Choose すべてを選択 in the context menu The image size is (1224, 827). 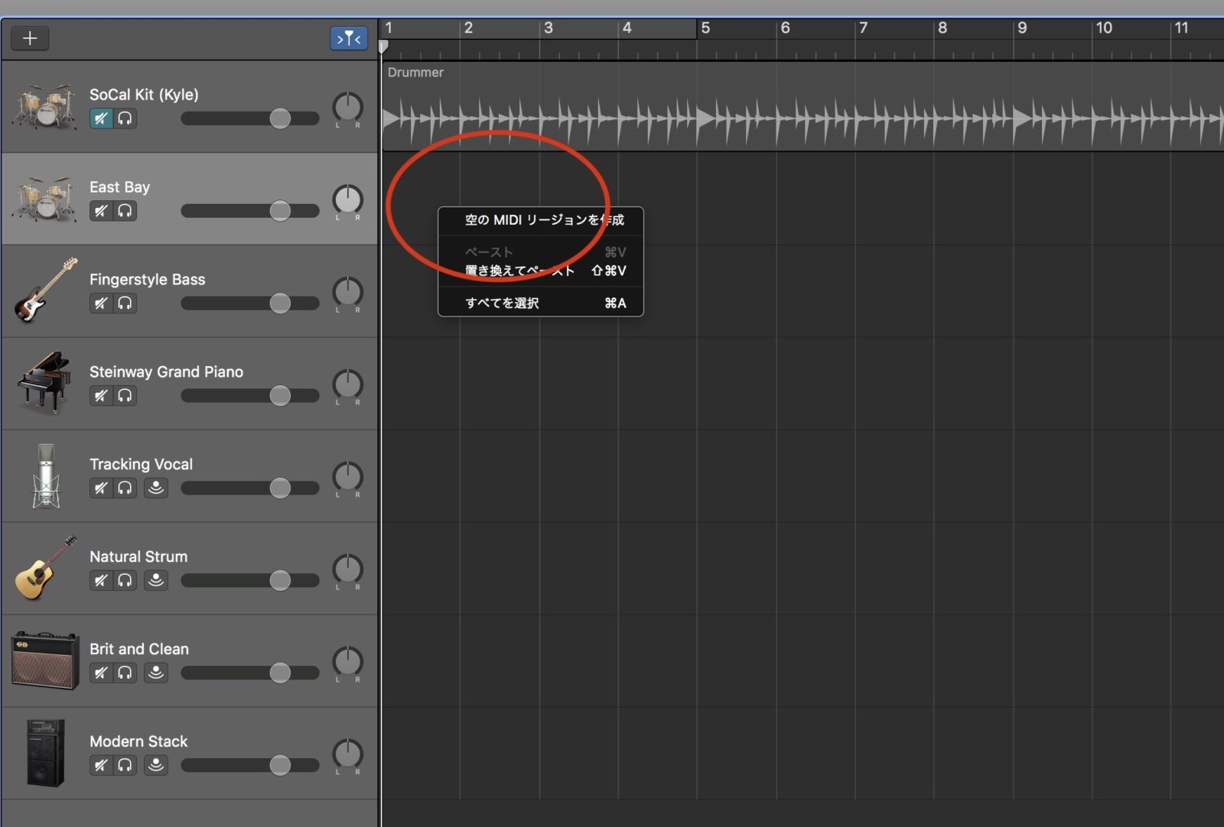pos(503,302)
